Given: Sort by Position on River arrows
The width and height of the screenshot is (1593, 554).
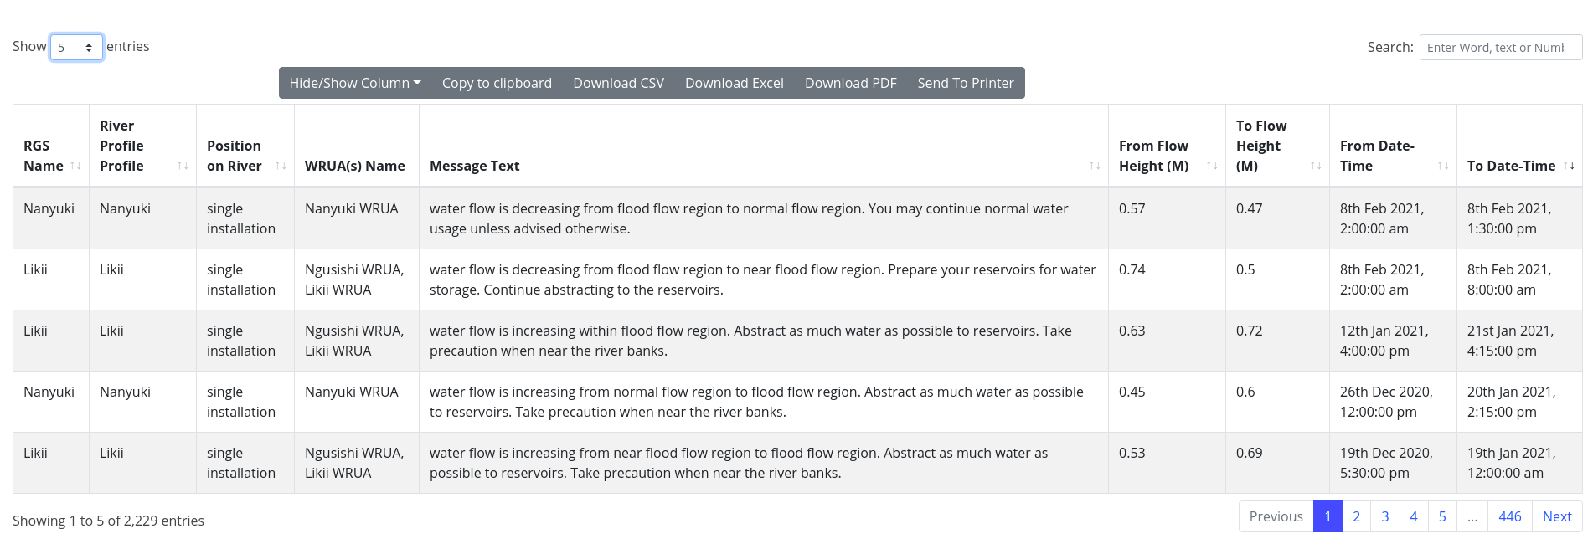Looking at the screenshot, I should 281,166.
